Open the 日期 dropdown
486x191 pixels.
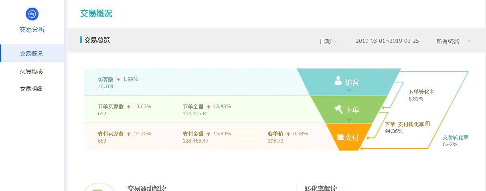pos(328,41)
